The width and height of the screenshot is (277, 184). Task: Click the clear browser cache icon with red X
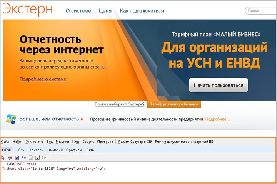tap(10, 157)
